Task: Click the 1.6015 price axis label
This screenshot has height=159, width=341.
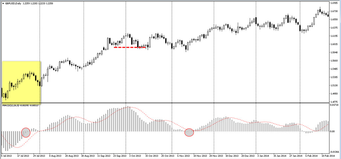Action: pos(334,44)
